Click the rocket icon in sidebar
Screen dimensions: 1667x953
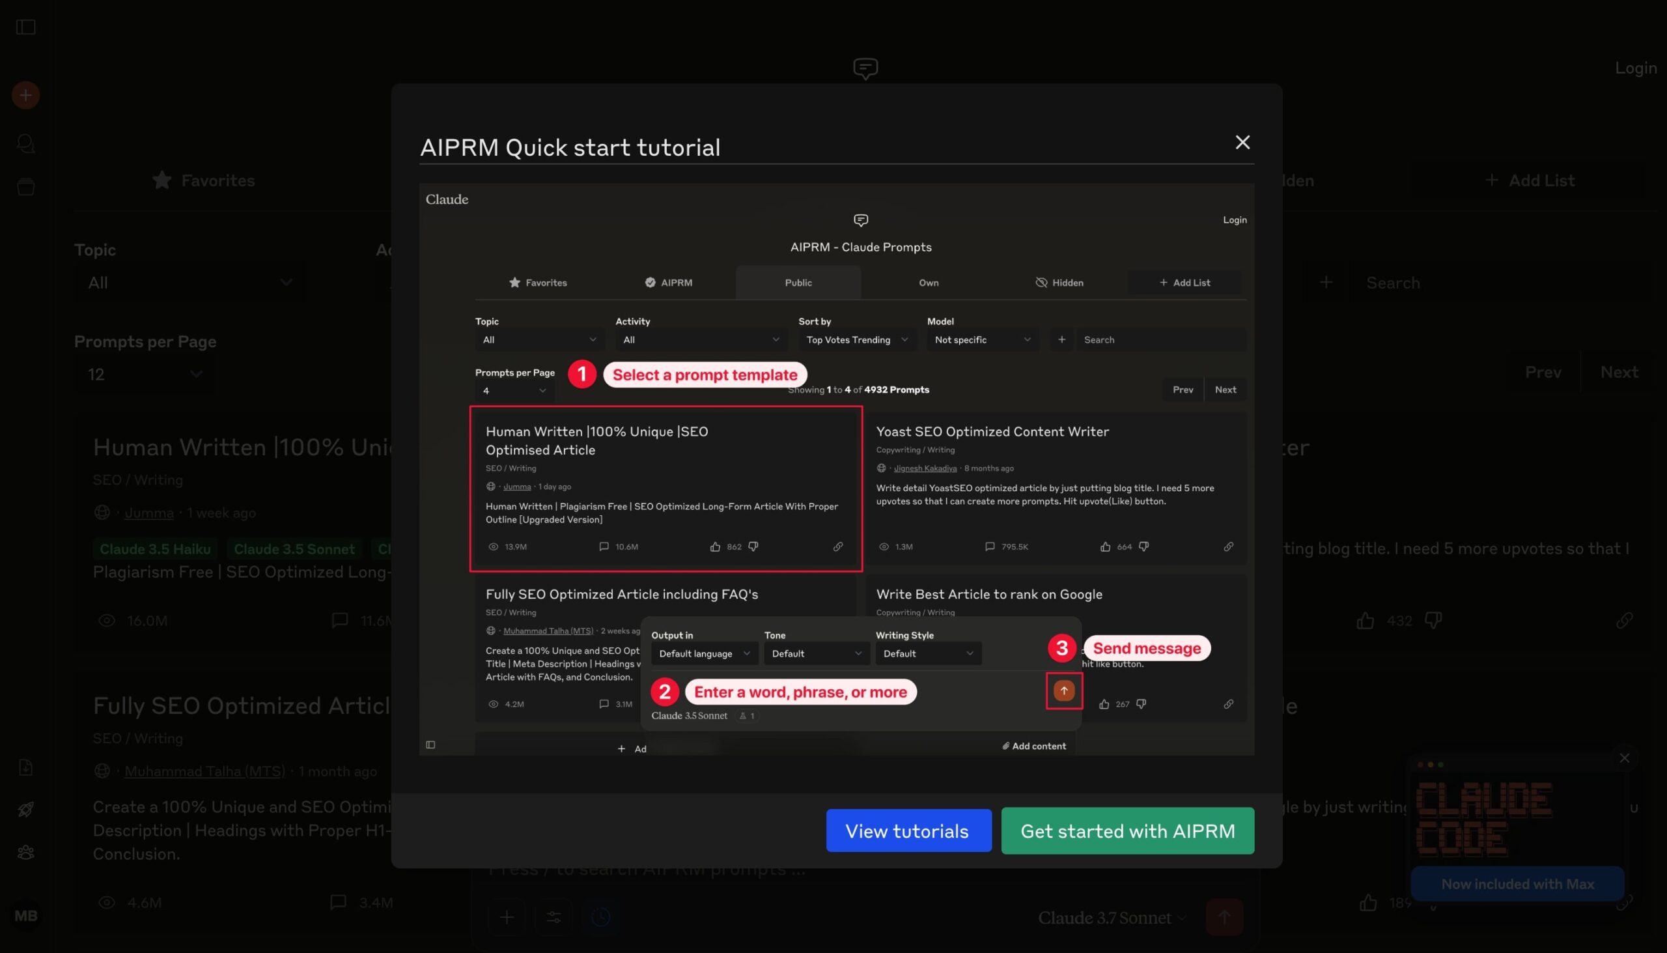click(25, 810)
